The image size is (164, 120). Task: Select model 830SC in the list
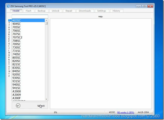[x=28, y=68]
